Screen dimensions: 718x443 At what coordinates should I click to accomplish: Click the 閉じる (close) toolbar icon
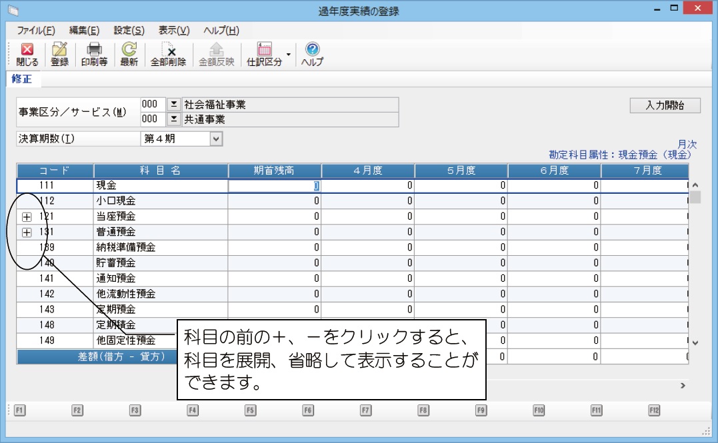click(x=27, y=54)
